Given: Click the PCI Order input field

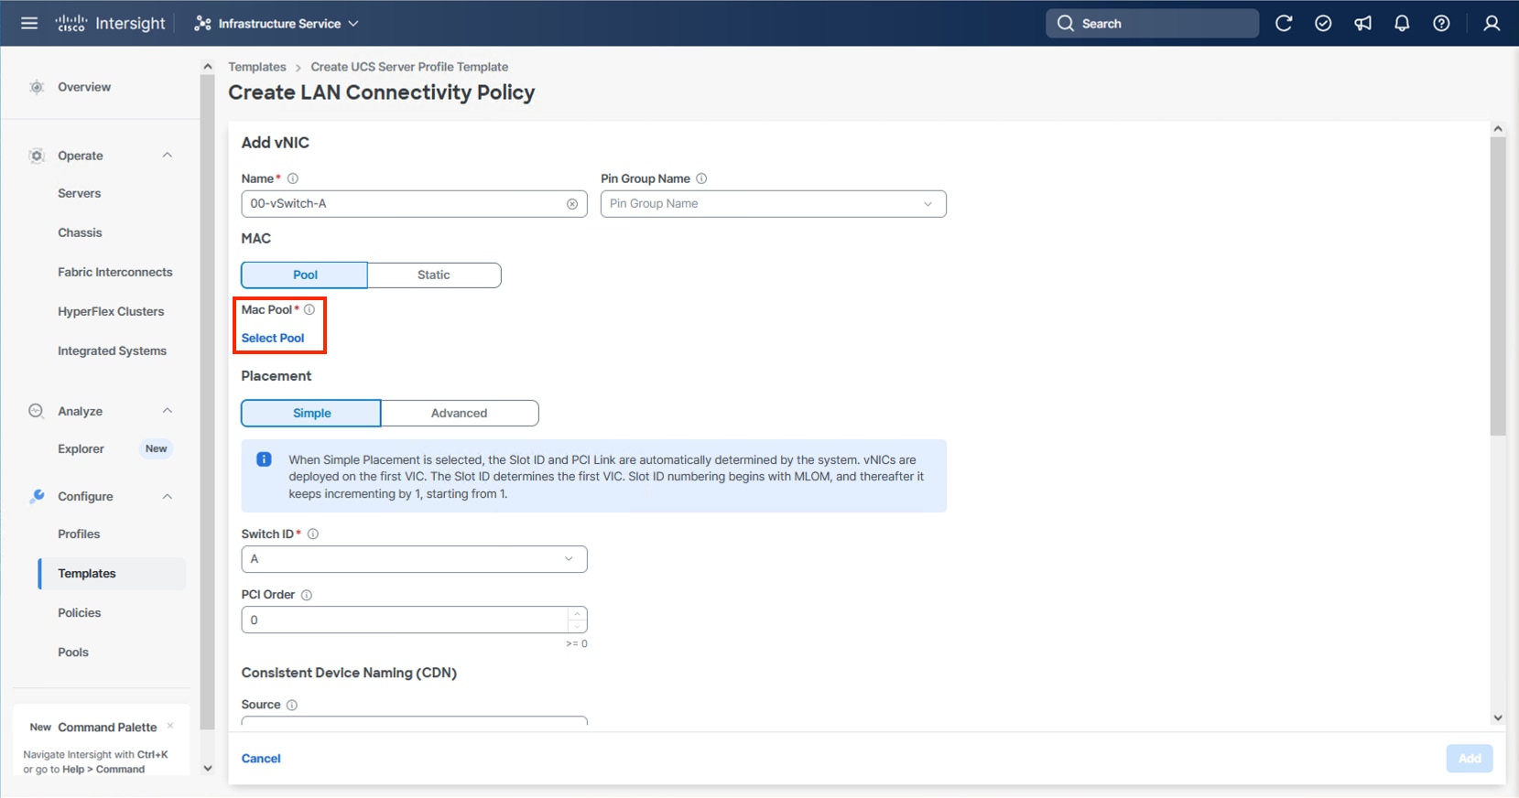Looking at the screenshot, I should pyautogui.click(x=405, y=620).
